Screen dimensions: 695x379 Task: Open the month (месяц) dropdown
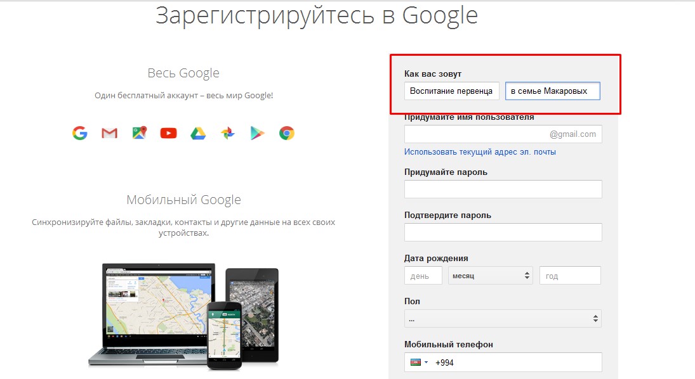pos(491,276)
